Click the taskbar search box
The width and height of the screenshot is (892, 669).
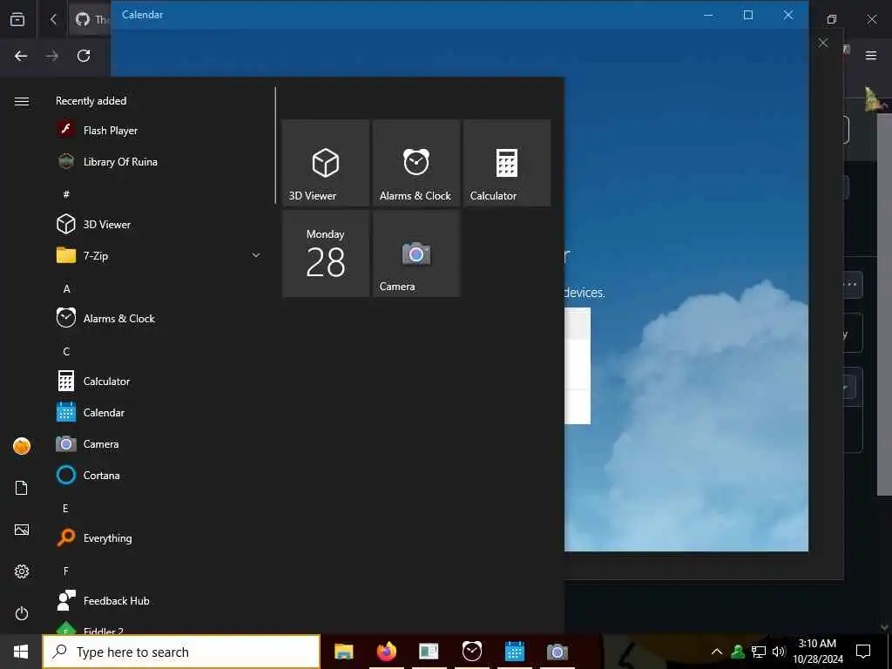pyautogui.click(x=181, y=652)
